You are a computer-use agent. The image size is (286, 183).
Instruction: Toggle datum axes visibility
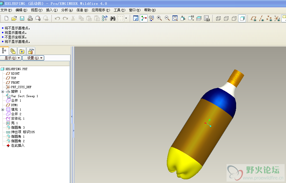pos(261,18)
